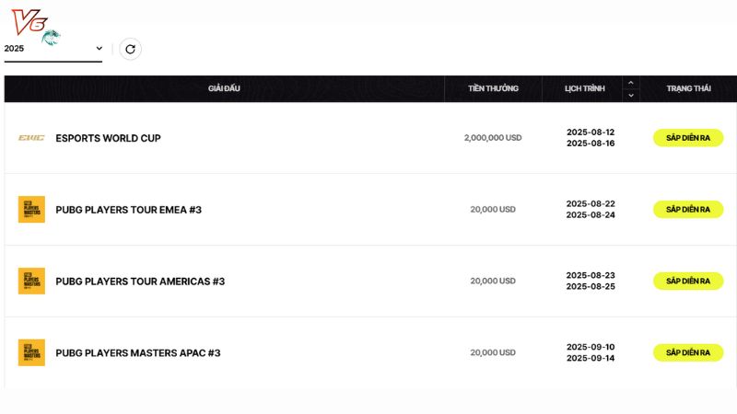
Task: Open PUBG PLAYERS MASTERS APAC #3 tournament
Action: click(x=137, y=353)
